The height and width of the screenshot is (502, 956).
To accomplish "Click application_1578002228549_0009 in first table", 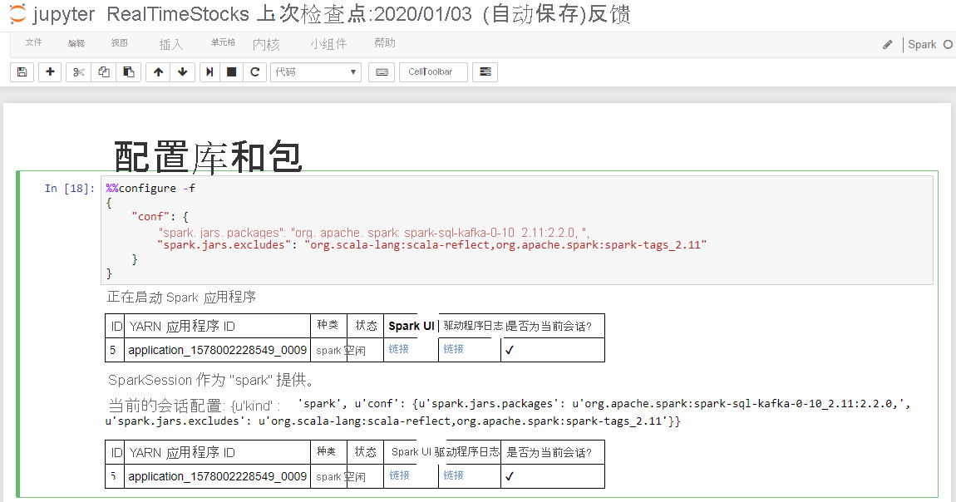I will 217,350.
